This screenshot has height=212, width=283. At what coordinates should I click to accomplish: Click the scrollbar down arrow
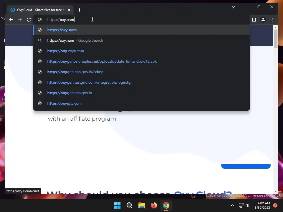click(276, 191)
